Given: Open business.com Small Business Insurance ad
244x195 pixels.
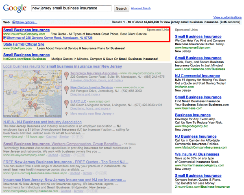Looking at the screenshot, I should pos(198,97).
